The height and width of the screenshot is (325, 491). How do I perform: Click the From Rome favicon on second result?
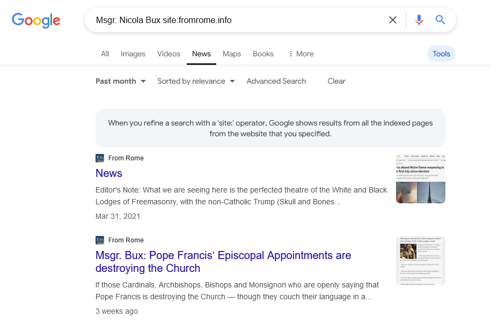pyautogui.click(x=100, y=240)
